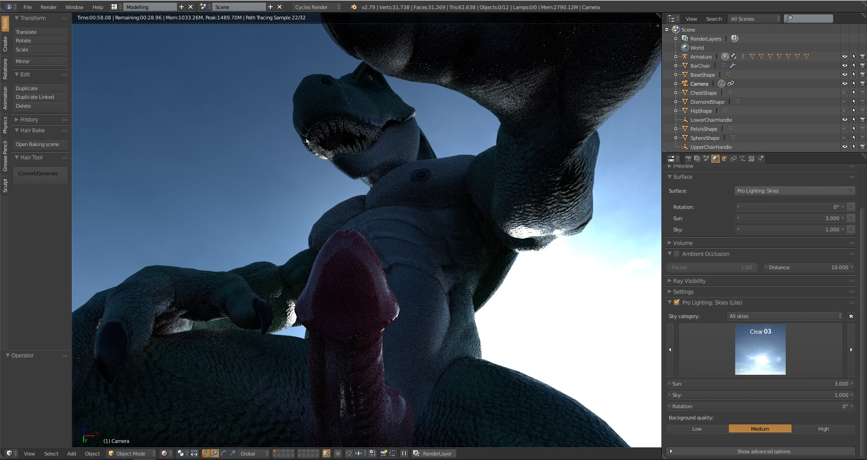
Task: Click the Translate button
Action: 40,32
